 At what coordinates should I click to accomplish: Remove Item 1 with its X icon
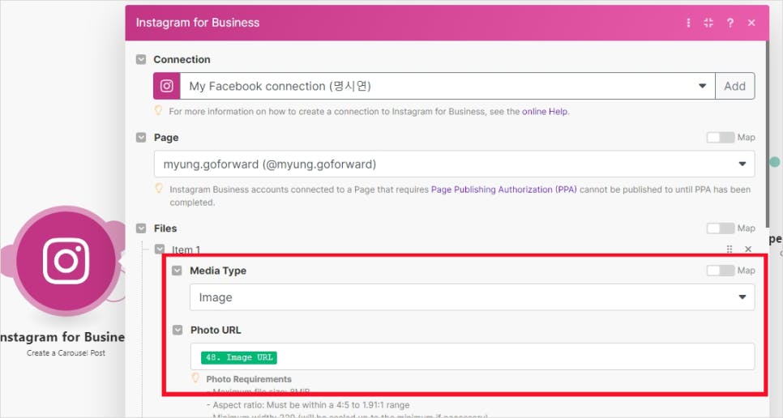click(748, 250)
